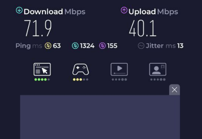Click the green browsing rating dots
The width and height of the screenshot is (202, 139).
pyautogui.click(x=42, y=80)
